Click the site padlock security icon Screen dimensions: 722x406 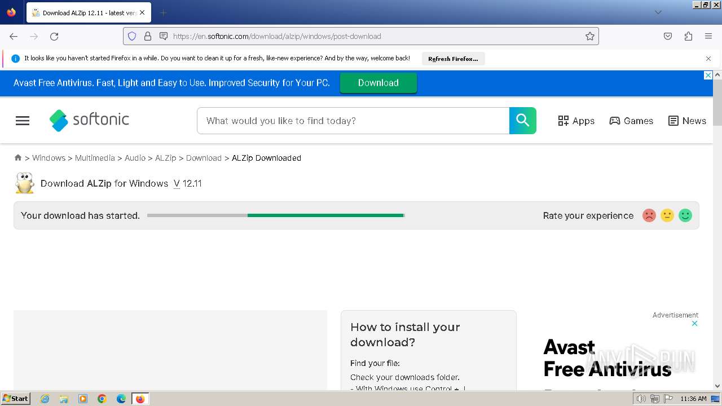pos(148,36)
